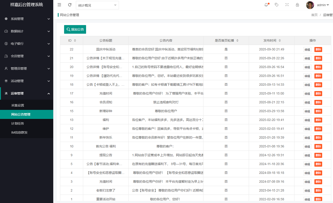
Task: Click 编辑 for 国庆中秋活动 announcement
Action: [x=307, y=50]
